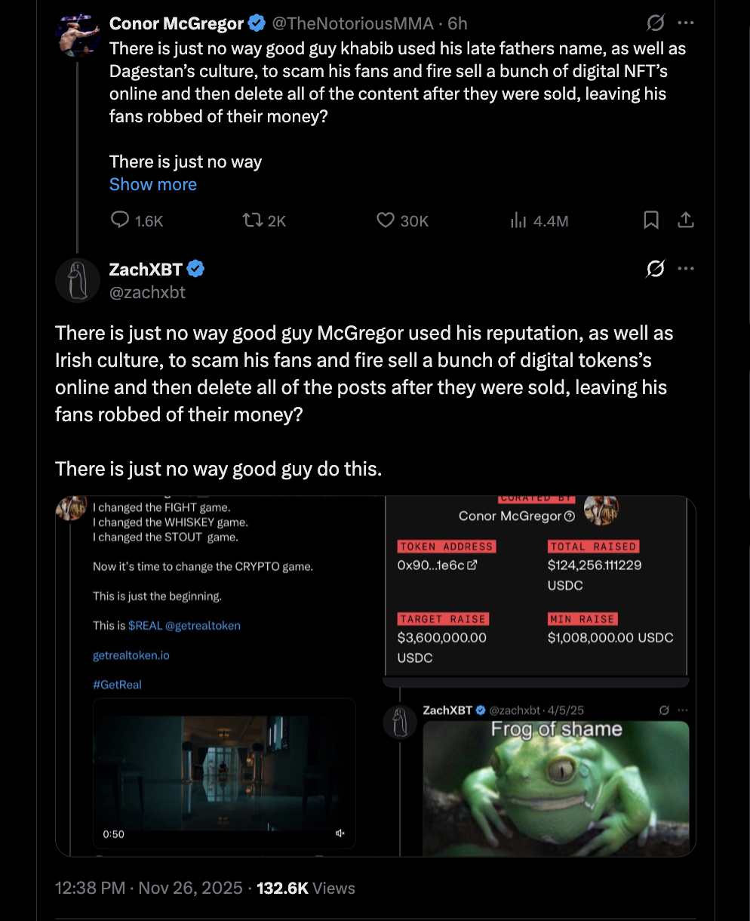Open @TheNotoriousMMA's profile handle
The image size is (750, 921).
coord(354,23)
